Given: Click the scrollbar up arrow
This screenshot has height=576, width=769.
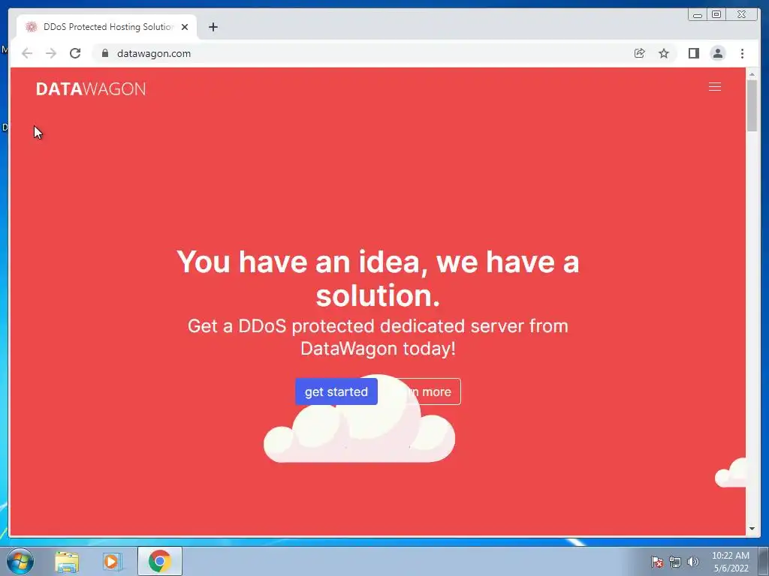Looking at the screenshot, I should 752,74.
